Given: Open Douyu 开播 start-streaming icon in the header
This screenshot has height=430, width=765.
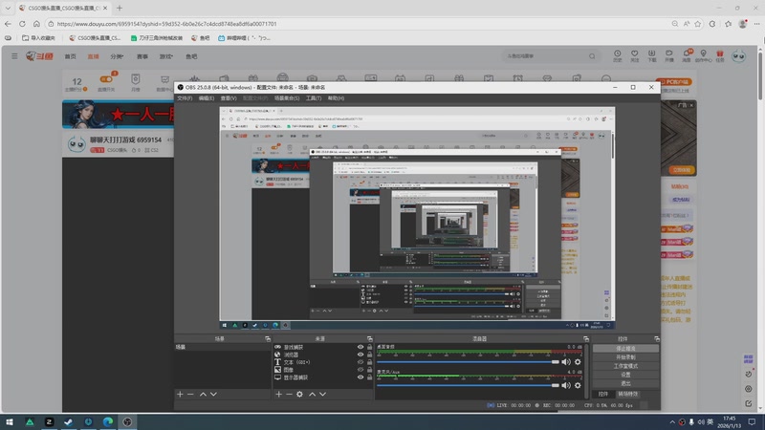Looking at the screenshot, I should pyautogui.click(x=668, y=55).
